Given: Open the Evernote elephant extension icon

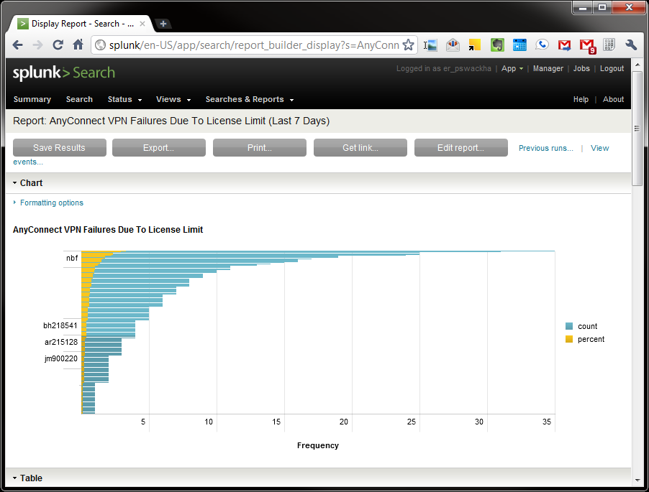Looking at the screenshot, I should coord(497,45).
